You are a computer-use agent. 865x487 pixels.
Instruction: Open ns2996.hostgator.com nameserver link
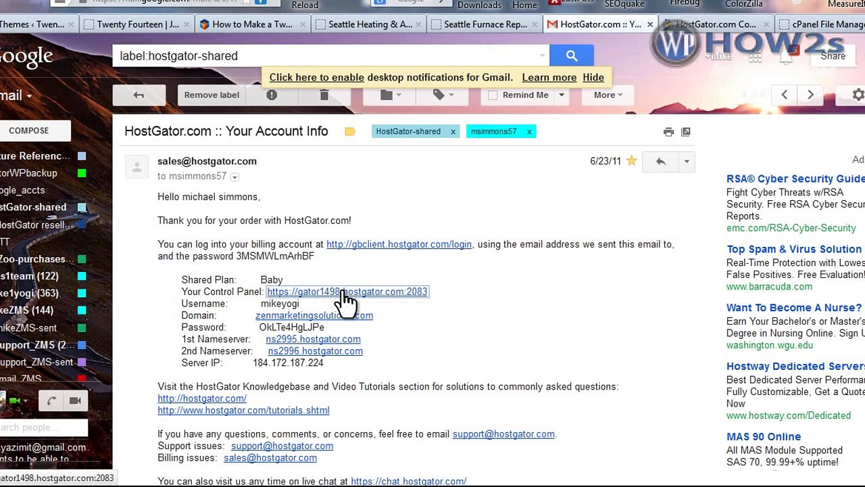(x=315, y=351)
